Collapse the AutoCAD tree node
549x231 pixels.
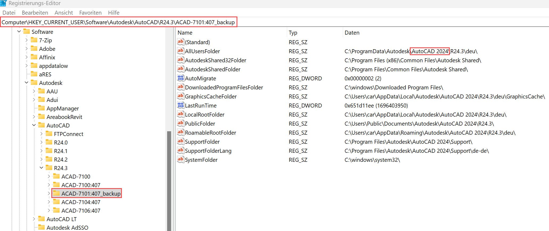(x=34, y=125)
